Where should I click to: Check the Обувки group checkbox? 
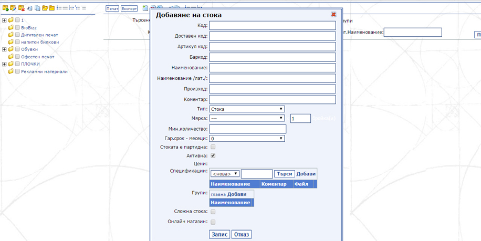coord(17,49)
